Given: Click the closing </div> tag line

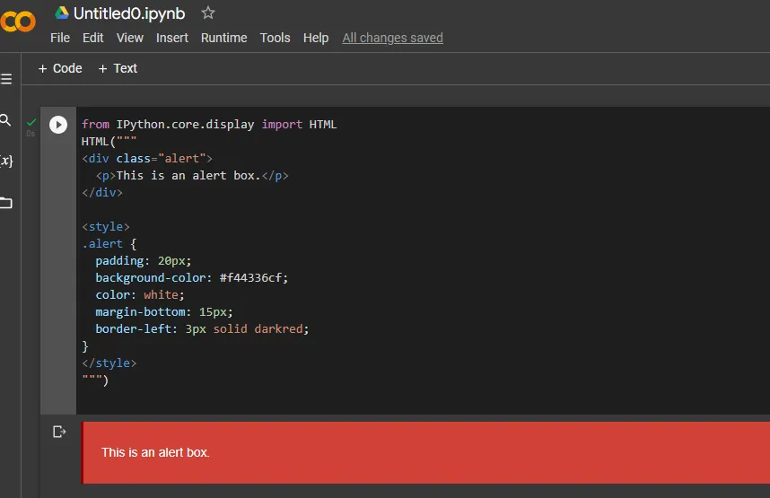Looking at the screenshot, I should coord(102,193).
